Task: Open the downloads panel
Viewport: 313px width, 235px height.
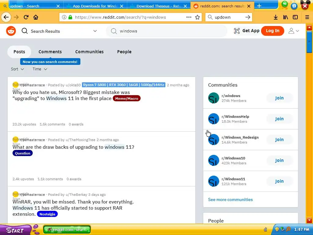Action: (x=276, y=17)
